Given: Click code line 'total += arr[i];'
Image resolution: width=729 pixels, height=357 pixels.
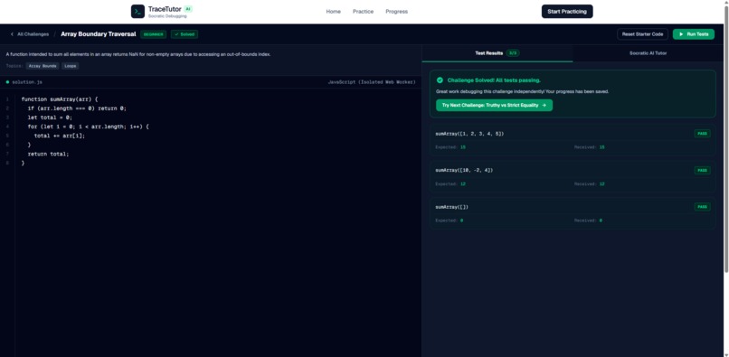Looking at the screenshot, I should (x=60, y=136).
